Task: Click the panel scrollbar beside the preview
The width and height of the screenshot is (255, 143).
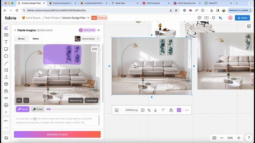Action: [103, 73]
